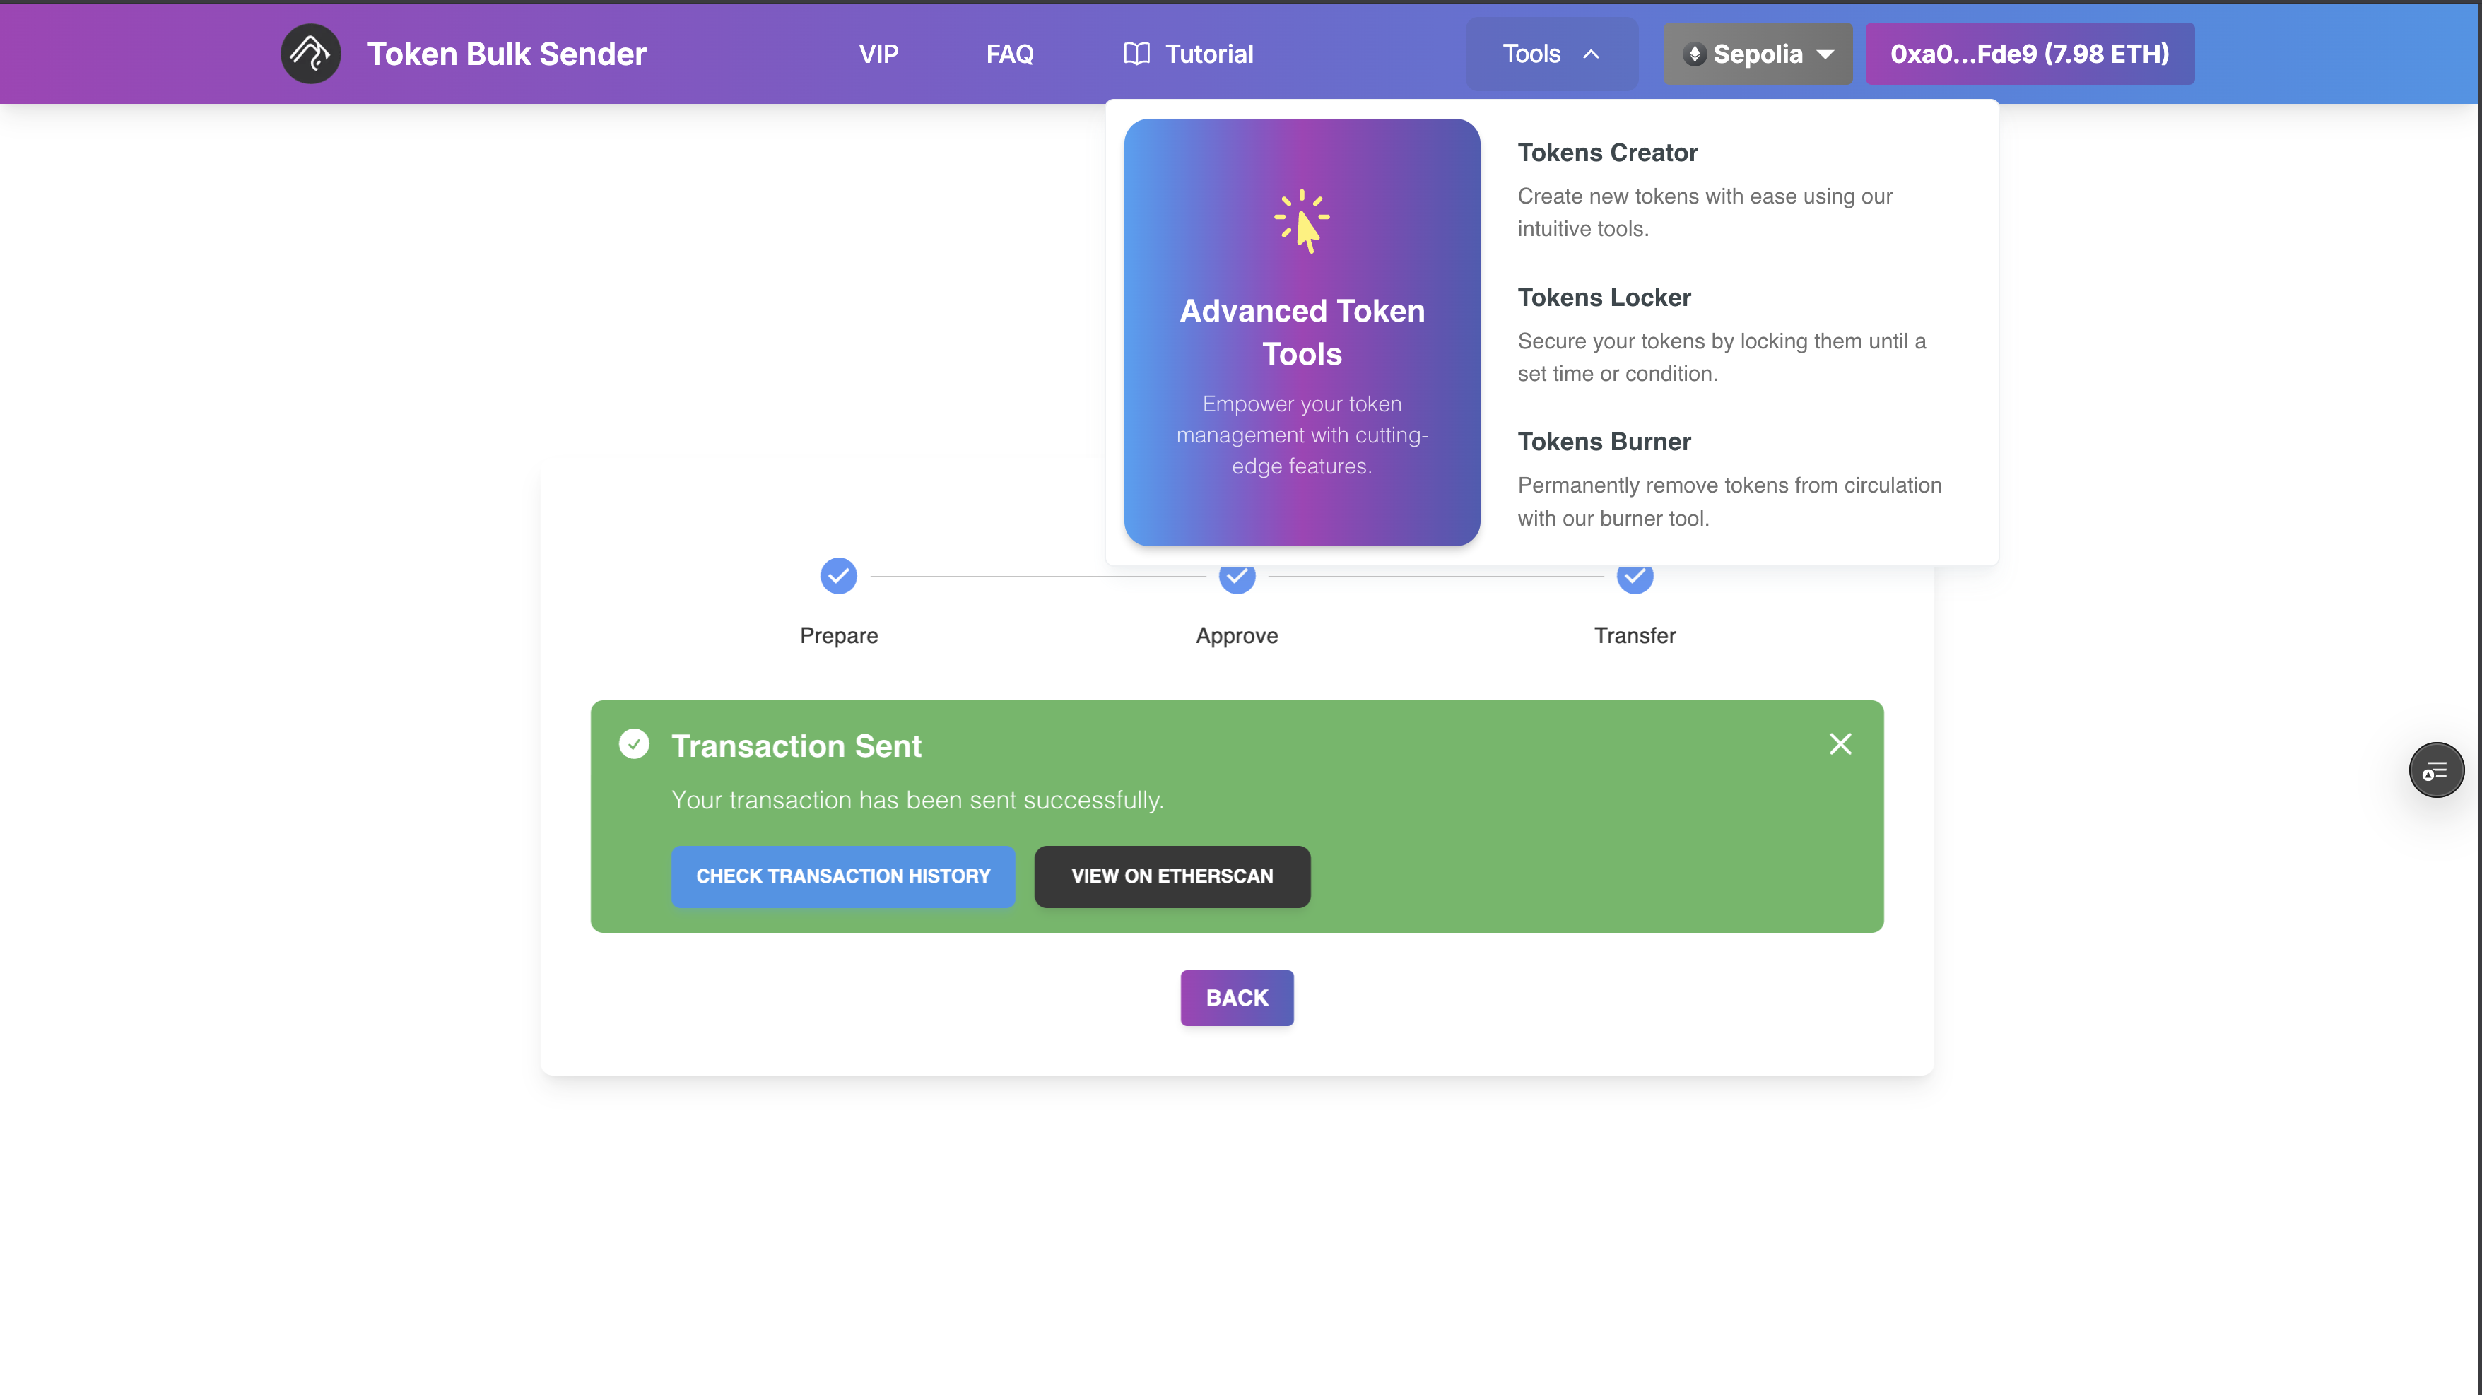
Task: Navigate to the FAQ section
Action: (x=1008, y=54)
